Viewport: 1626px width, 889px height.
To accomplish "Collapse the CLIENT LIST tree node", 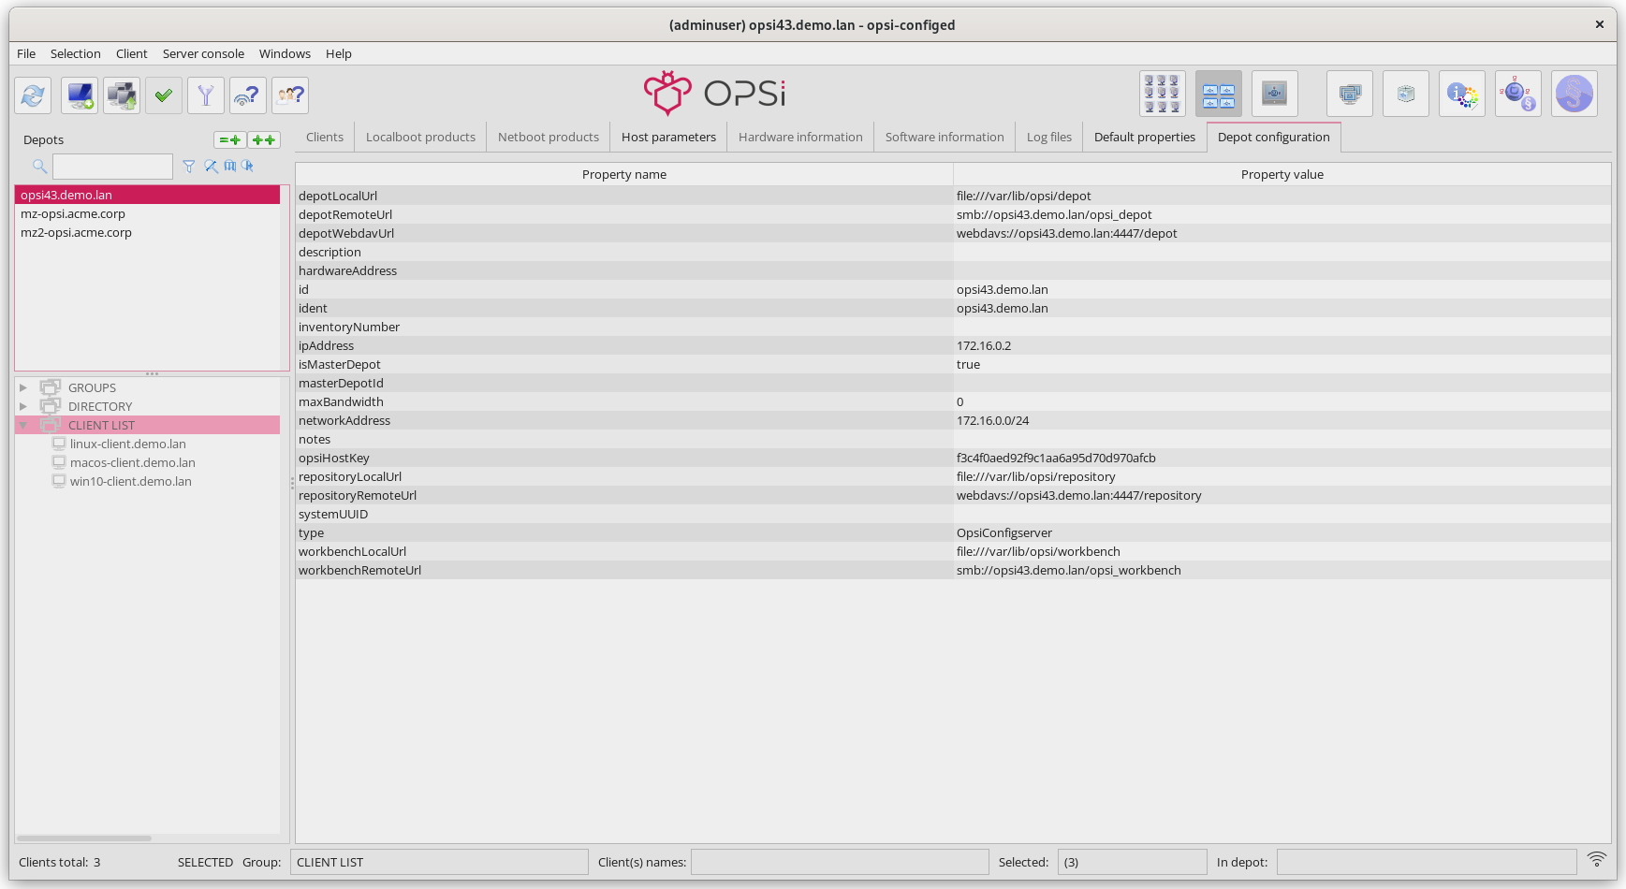I will tap(23, 425).
